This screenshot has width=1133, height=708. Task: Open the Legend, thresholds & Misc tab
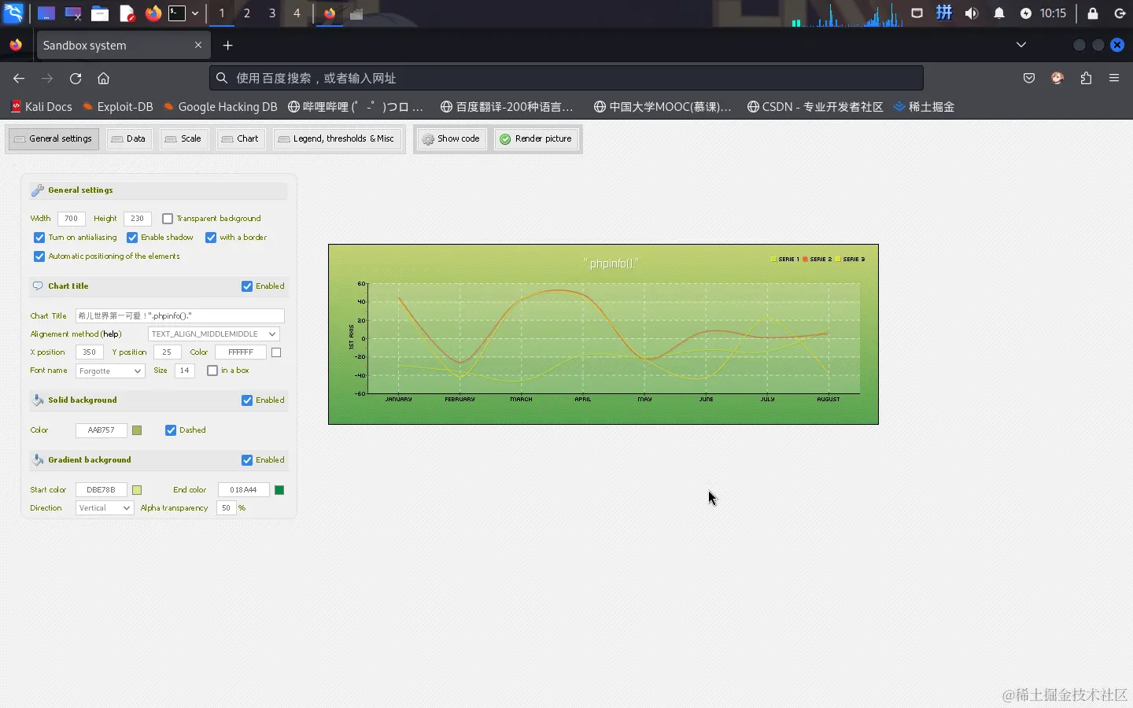tap(336, 139)
